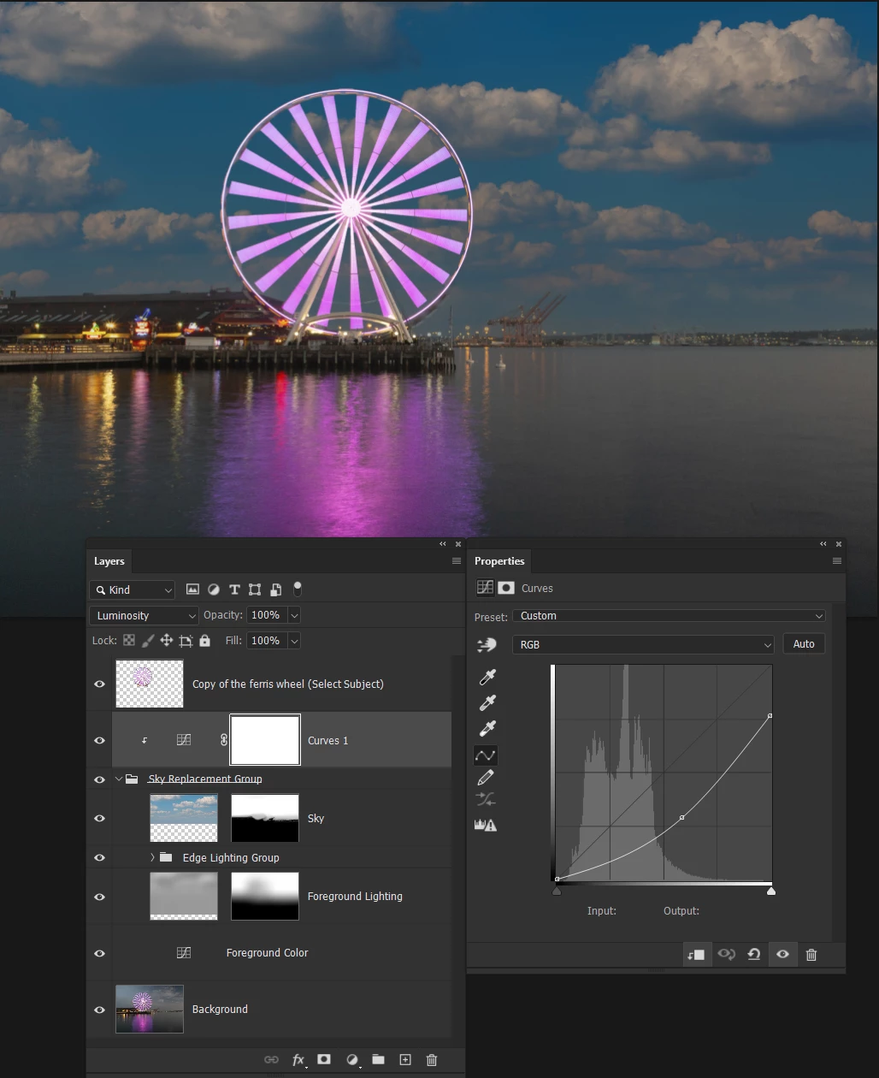Lock transparent pixels icon
Image resolution: width=879 pixels, height=1078 pixels.
point(129,640)
